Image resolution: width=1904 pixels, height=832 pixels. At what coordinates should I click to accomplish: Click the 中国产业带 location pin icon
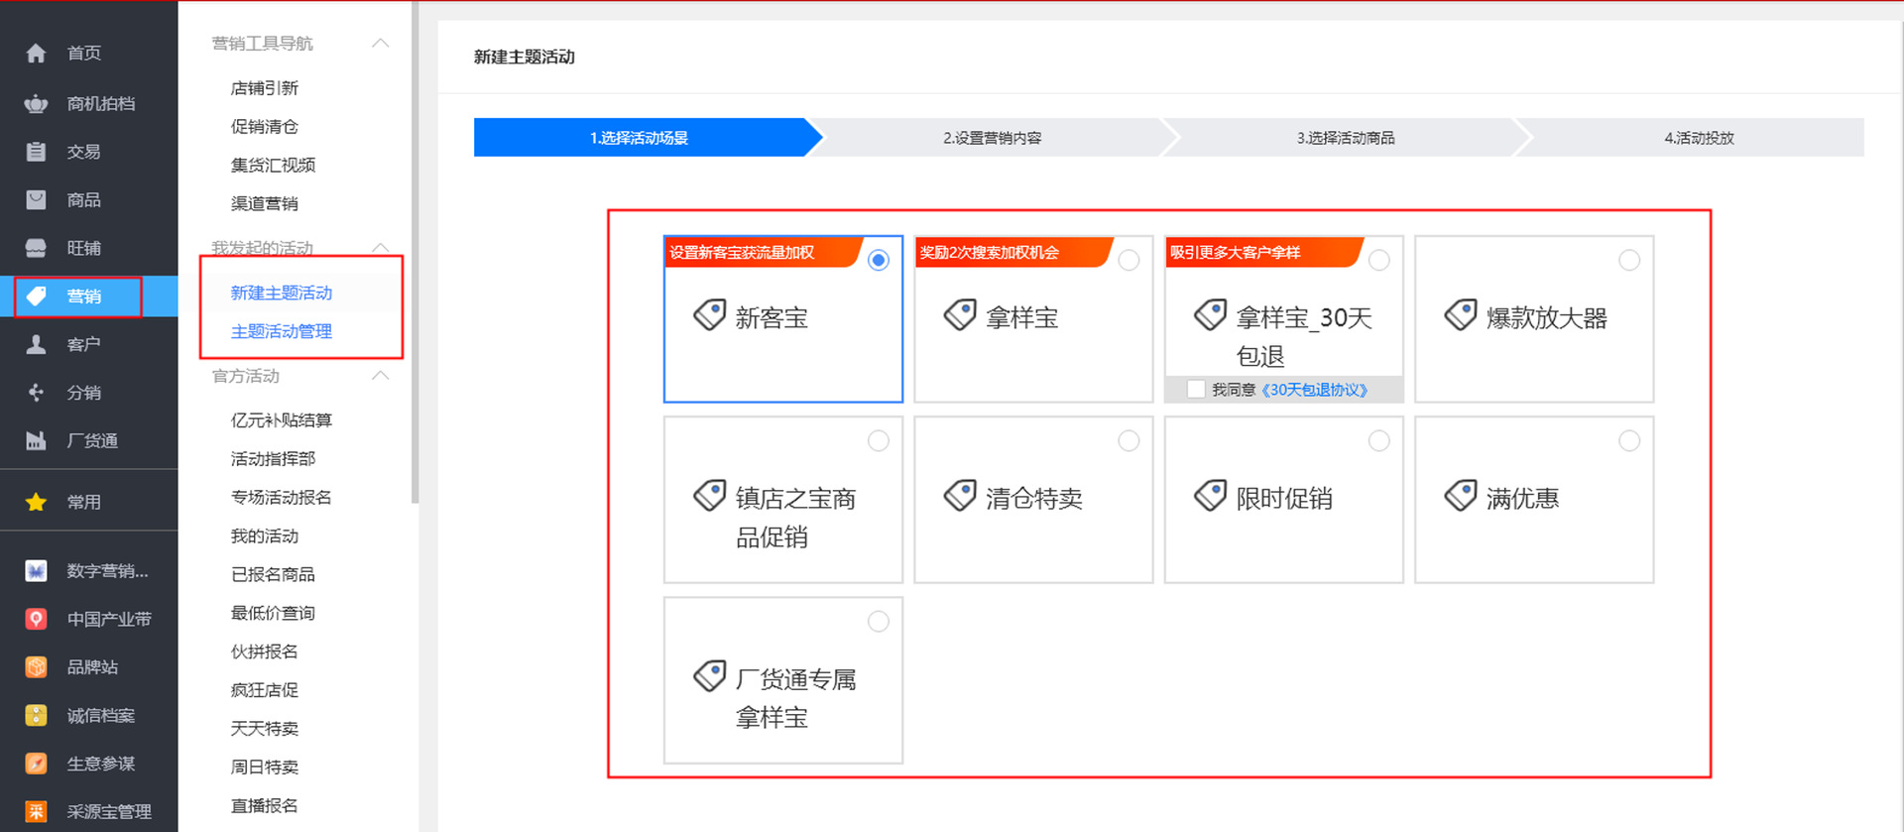[36, 619]
